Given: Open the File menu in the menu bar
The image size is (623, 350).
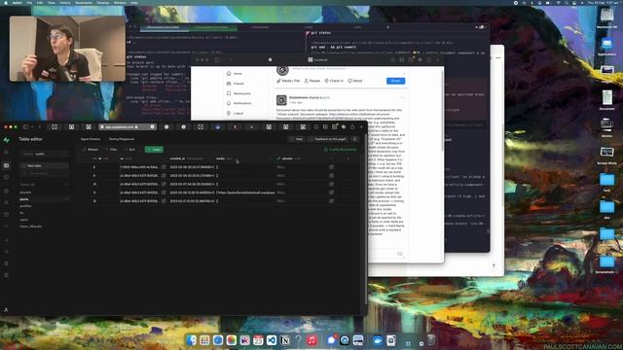Looking at the screenshot, I should coord(29,2).
